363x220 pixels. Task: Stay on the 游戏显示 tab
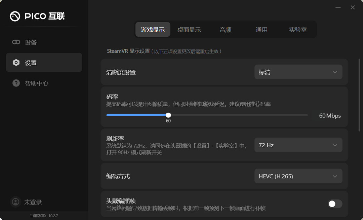click(x=153, y=30)
